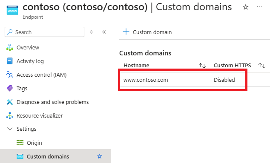Click the Origin list icon
Image resolution: width=270 pixels, height=164 pixels.
click(20, 143)
